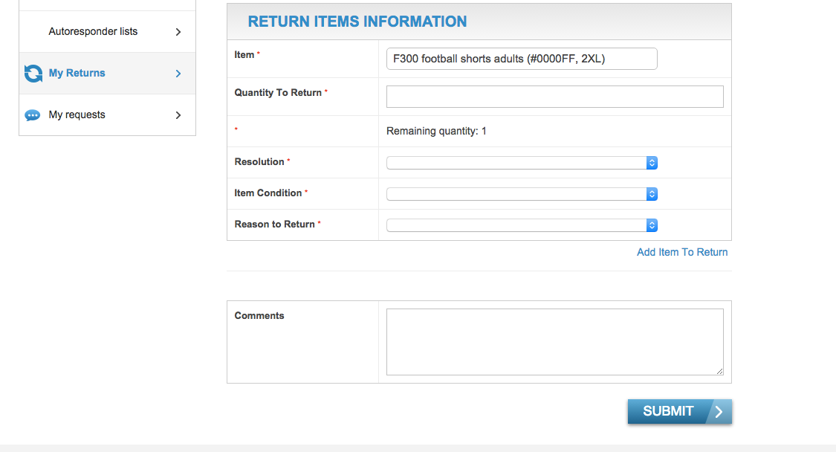Expand the Item Condition dropdown
Screen dimensions: 836x452
pyautogui.click(x=522, y=194)
